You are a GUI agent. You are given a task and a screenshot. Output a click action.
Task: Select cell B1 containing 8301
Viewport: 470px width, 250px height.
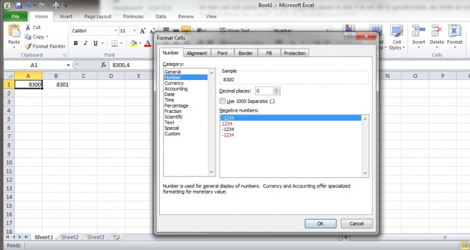point(56,85)
